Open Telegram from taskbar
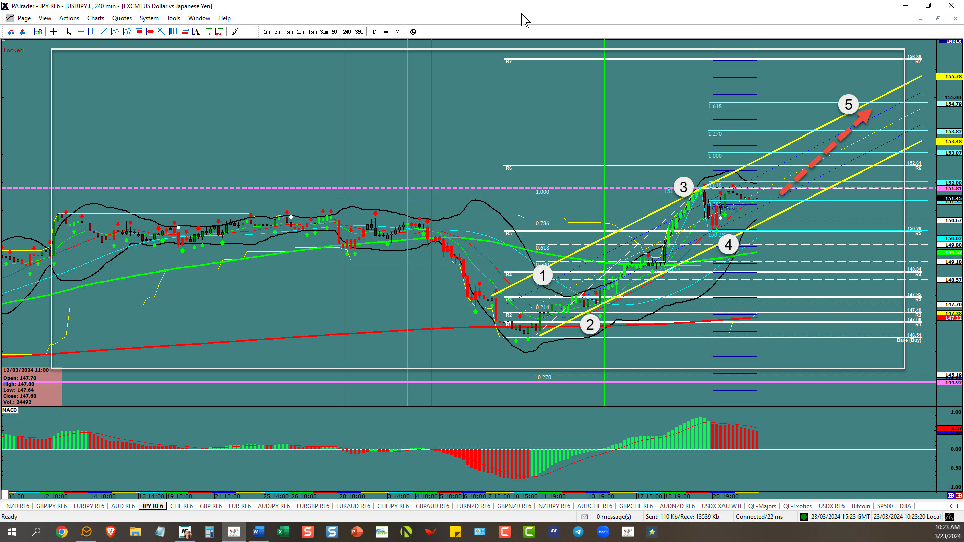 tap(578, 532)
